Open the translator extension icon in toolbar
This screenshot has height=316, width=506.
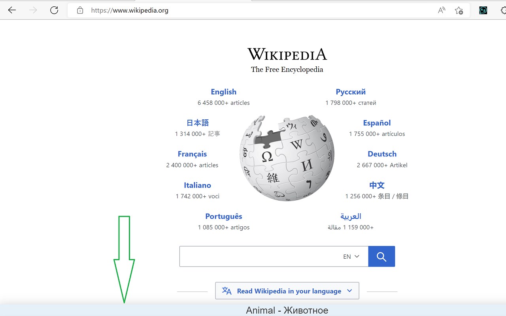[483, 10]
